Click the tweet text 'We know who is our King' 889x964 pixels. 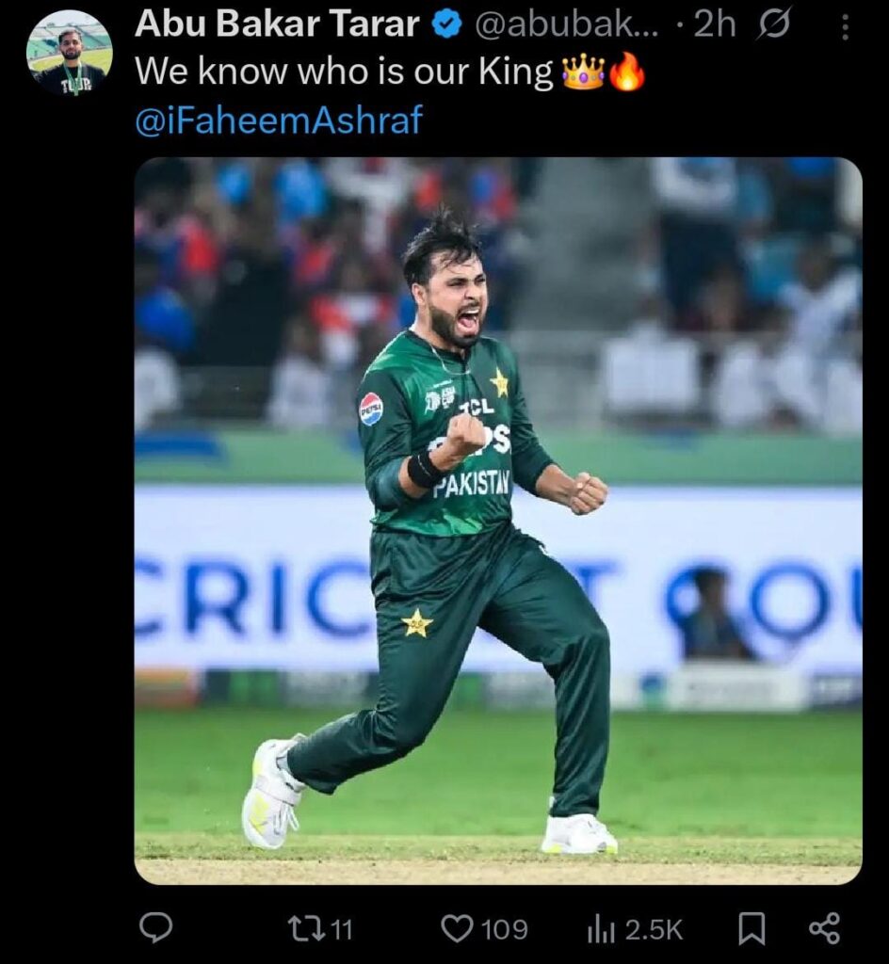click(344, 72)
